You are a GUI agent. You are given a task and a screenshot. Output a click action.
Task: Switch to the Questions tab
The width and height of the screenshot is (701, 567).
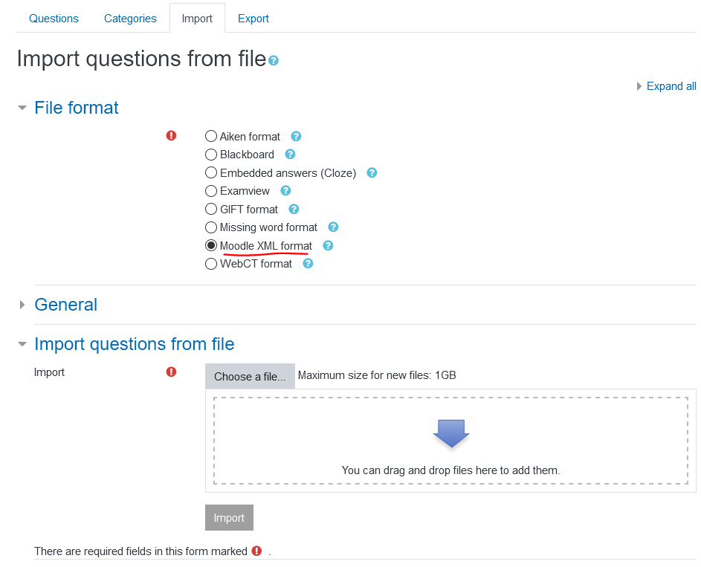[x=54, y=19]
